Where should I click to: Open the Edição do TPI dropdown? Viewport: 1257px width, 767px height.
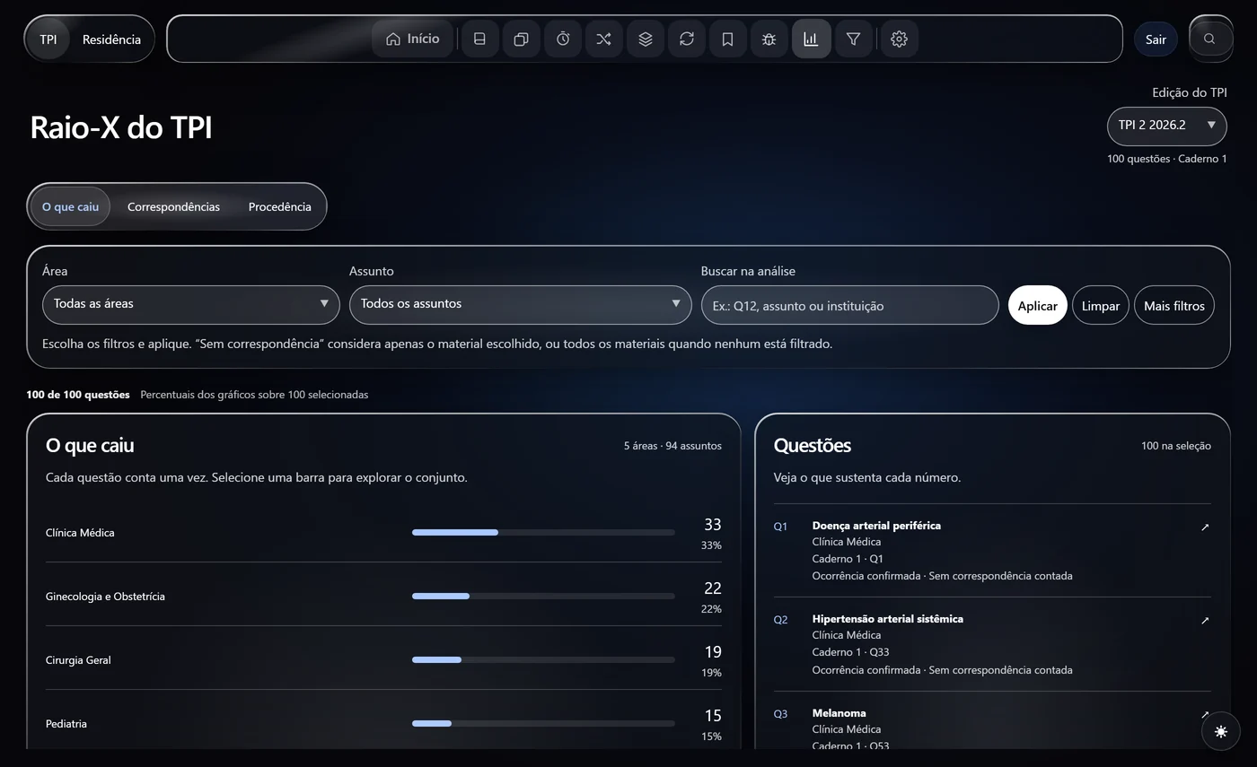pyautogui.click(x=1166, y=126)
